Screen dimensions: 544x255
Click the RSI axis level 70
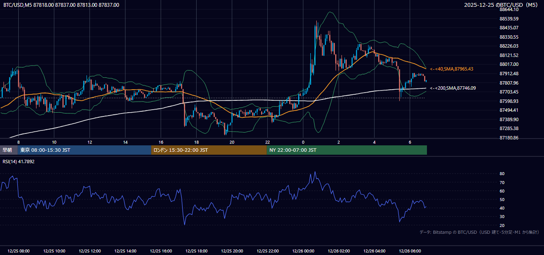502,182
